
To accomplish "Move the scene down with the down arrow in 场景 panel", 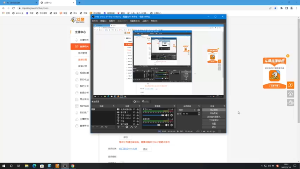I will click(106, 127).
